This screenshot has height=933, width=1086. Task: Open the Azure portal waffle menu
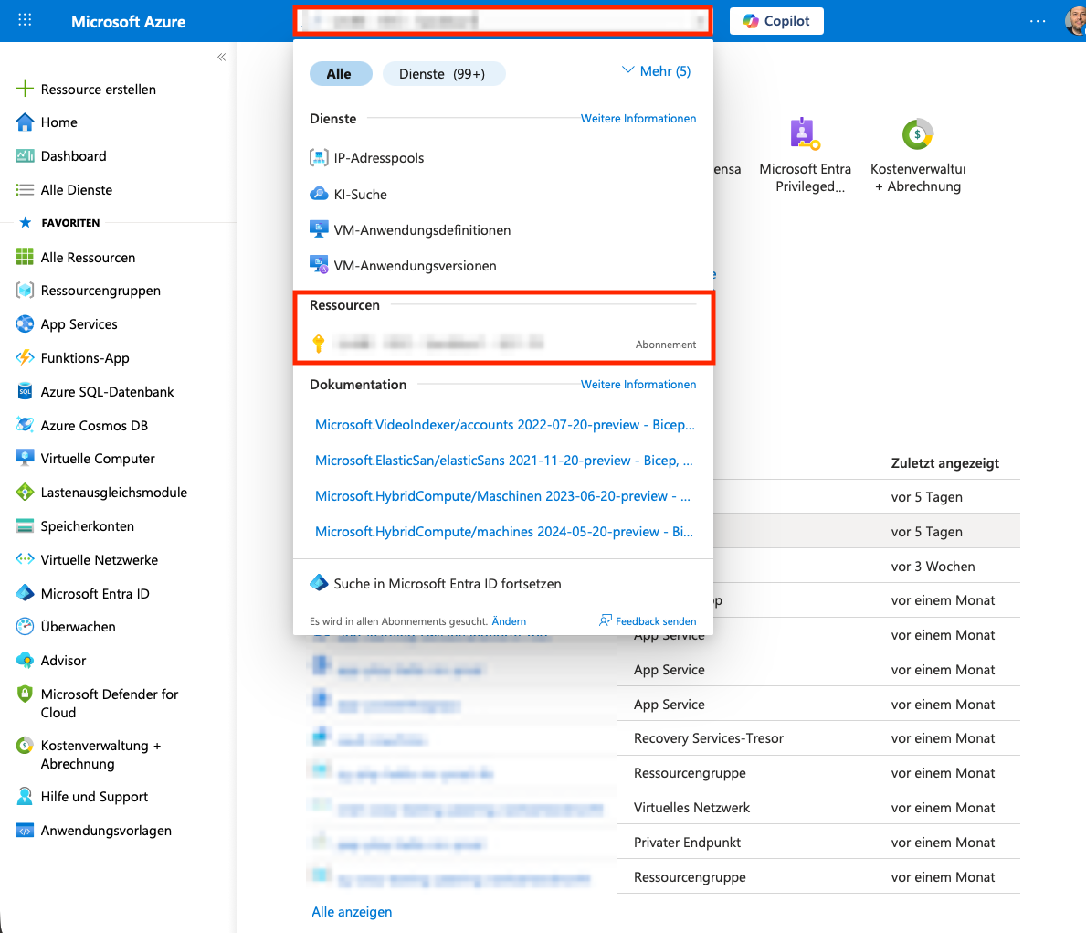[25, 20]
